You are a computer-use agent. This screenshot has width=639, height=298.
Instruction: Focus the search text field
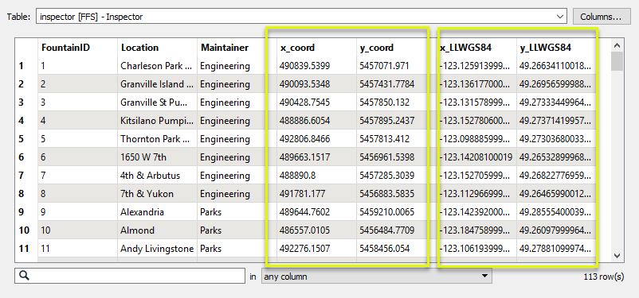tap(130, 276)
